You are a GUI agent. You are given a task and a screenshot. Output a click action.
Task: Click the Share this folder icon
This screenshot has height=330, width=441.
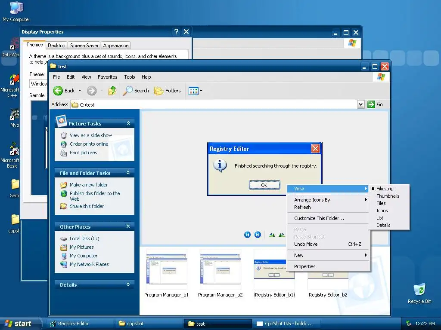click(x=64, y=206)
